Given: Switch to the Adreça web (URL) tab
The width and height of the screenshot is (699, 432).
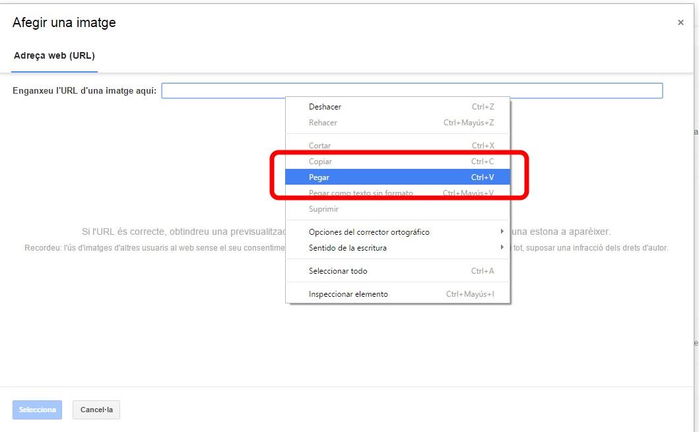Looking at the screenshot, I should tap(54, 55).
